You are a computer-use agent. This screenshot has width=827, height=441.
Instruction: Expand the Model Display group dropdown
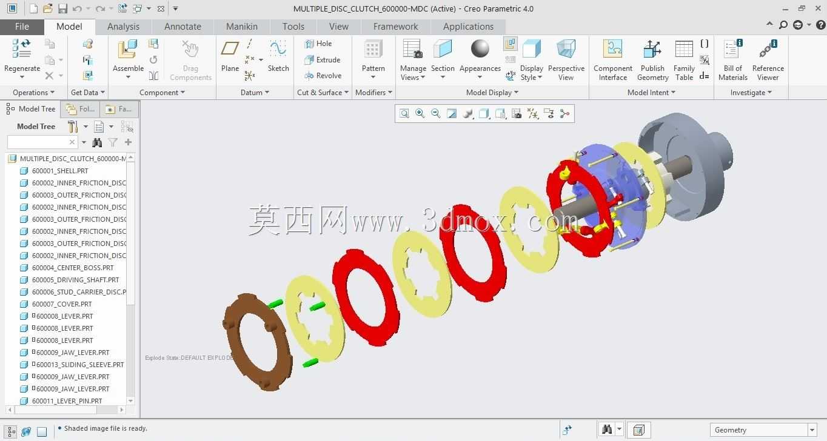[x=492, y=93]
